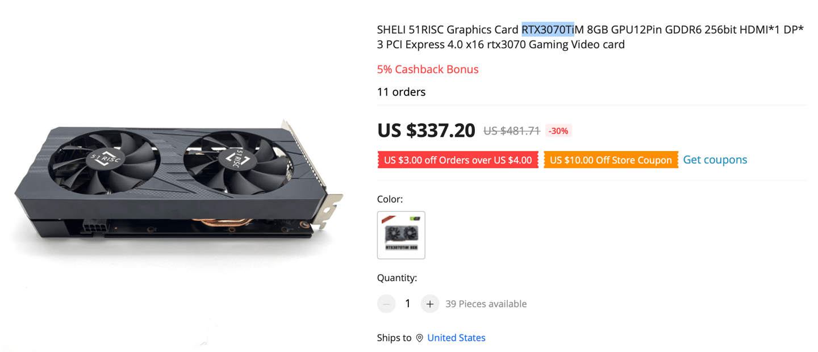Click the quantity input showing 1

click(408, 303)
